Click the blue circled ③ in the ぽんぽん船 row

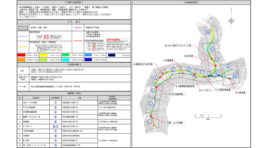(x=55, y=107)
